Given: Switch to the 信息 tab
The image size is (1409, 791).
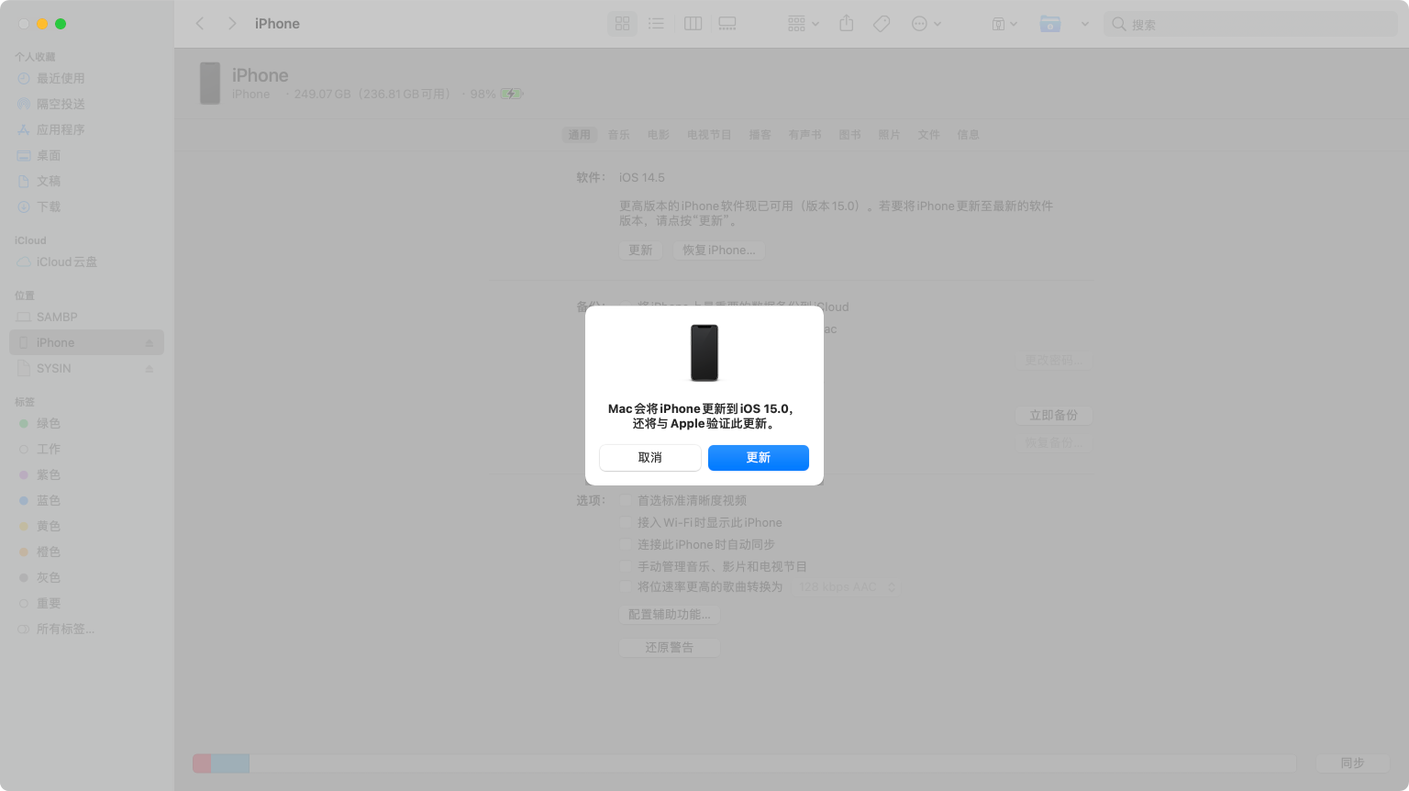Looking at the screenshot, I should click(x=969, y=135).
